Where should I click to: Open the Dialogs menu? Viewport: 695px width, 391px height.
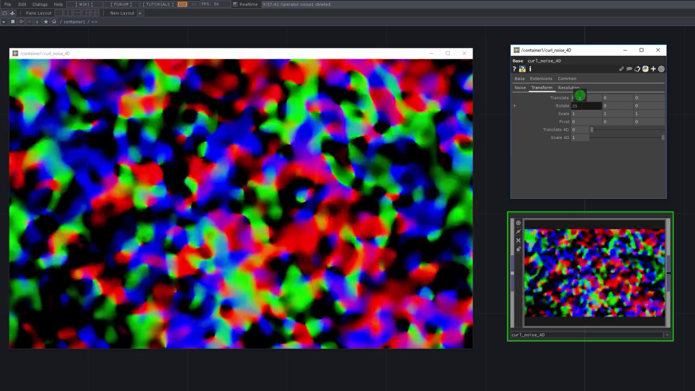point(40,4)
